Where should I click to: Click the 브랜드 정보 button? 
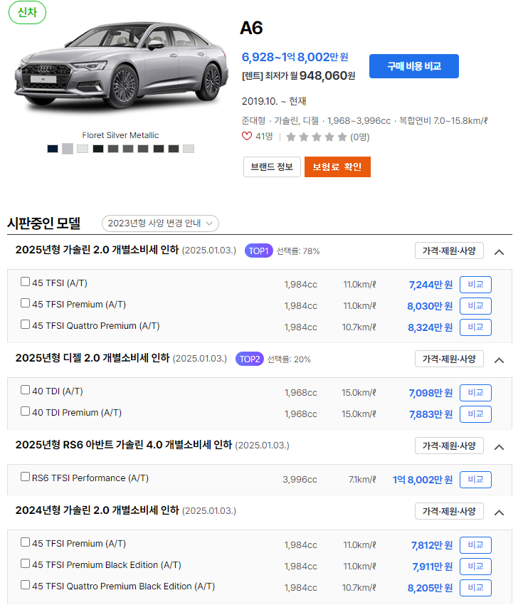pos(272,167)
